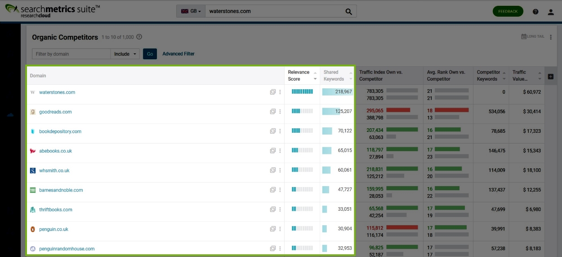This screenshot has width=562, height=257.
Task: Sort by Relevance Score column
Action: 299,75
